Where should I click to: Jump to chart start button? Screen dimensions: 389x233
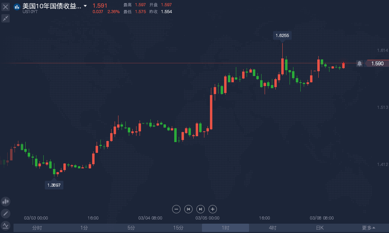(x=188, y=209)
